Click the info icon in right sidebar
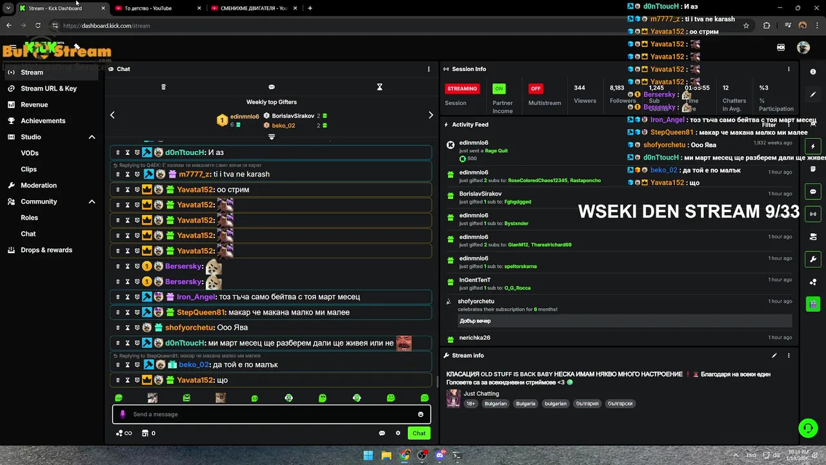The width and height of the screenshot is (826, 465). pos(813,72)
